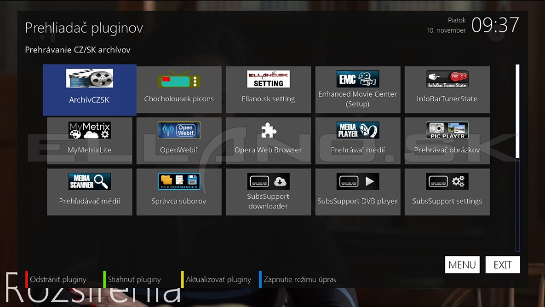
Task: Click the EXIT button
Action: coord(502,265)
